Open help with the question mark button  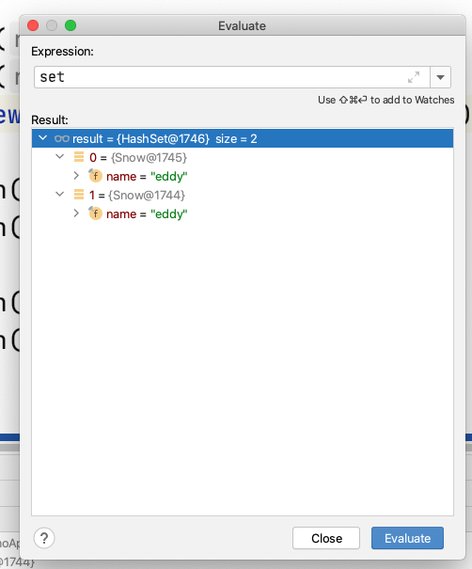coord(44,538)
